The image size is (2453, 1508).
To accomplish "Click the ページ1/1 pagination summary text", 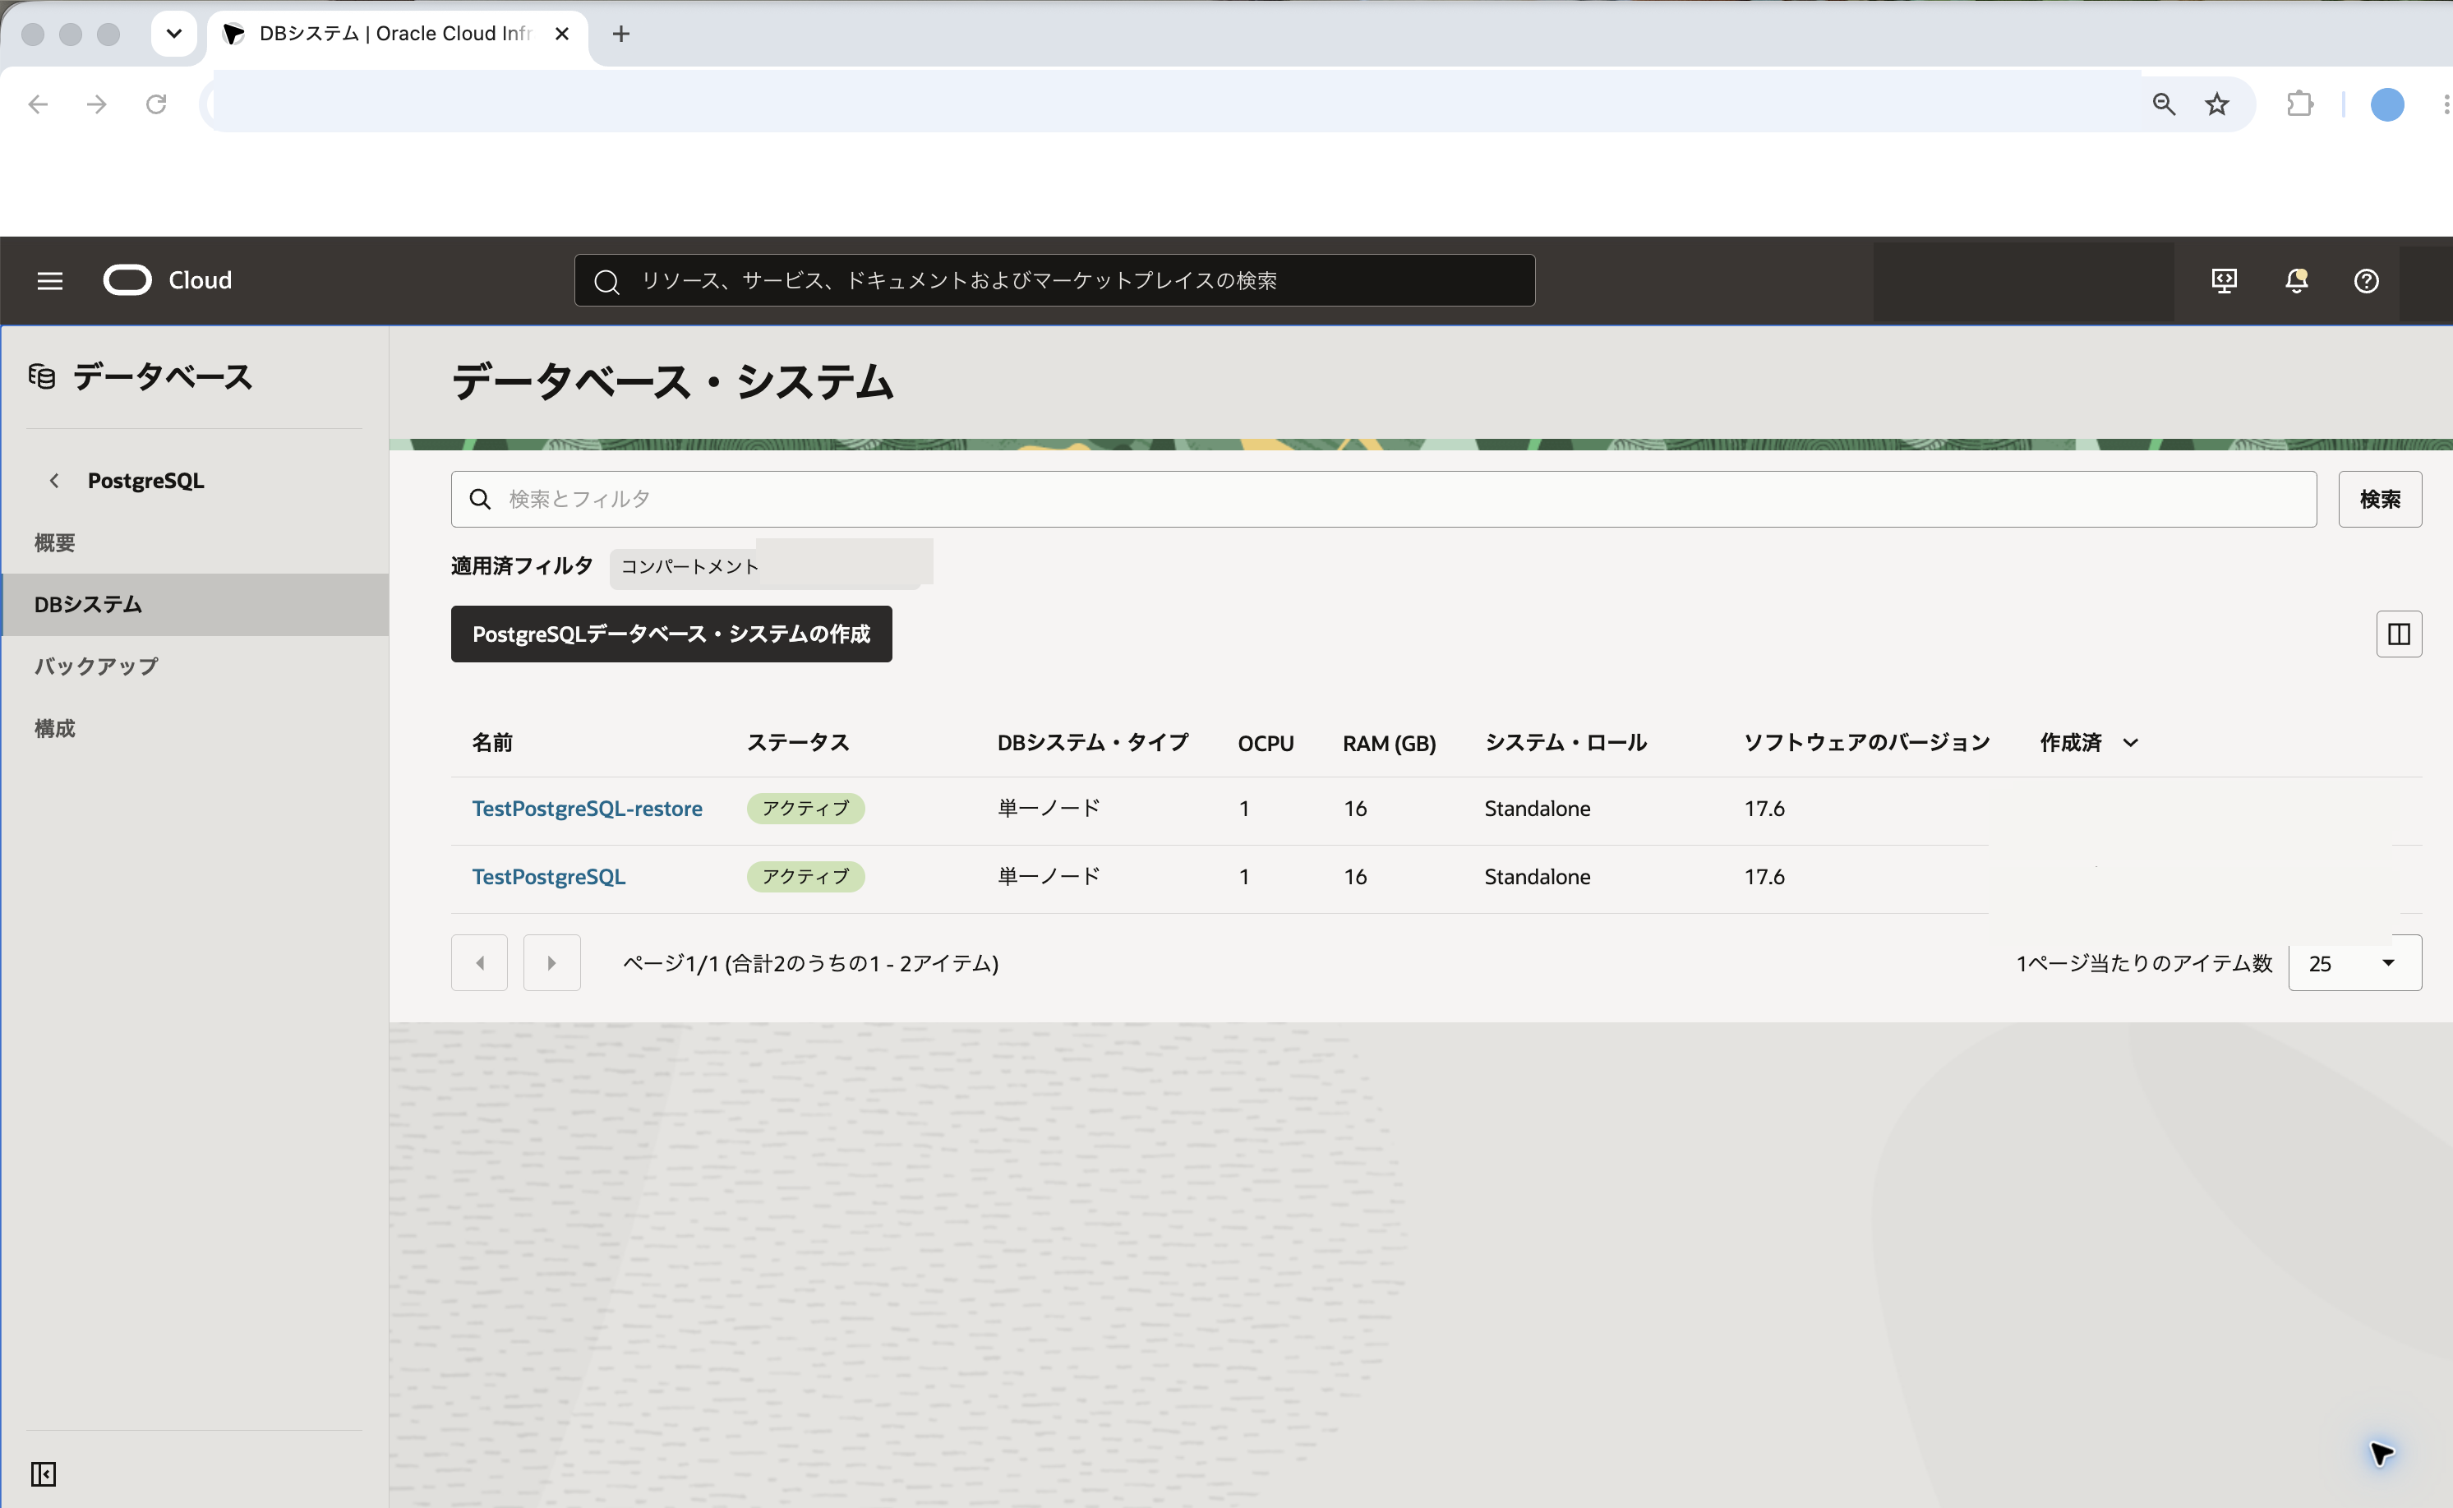I will point(809,963).
